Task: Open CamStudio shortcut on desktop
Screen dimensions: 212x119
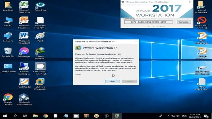Action: (x=40, y=69)
